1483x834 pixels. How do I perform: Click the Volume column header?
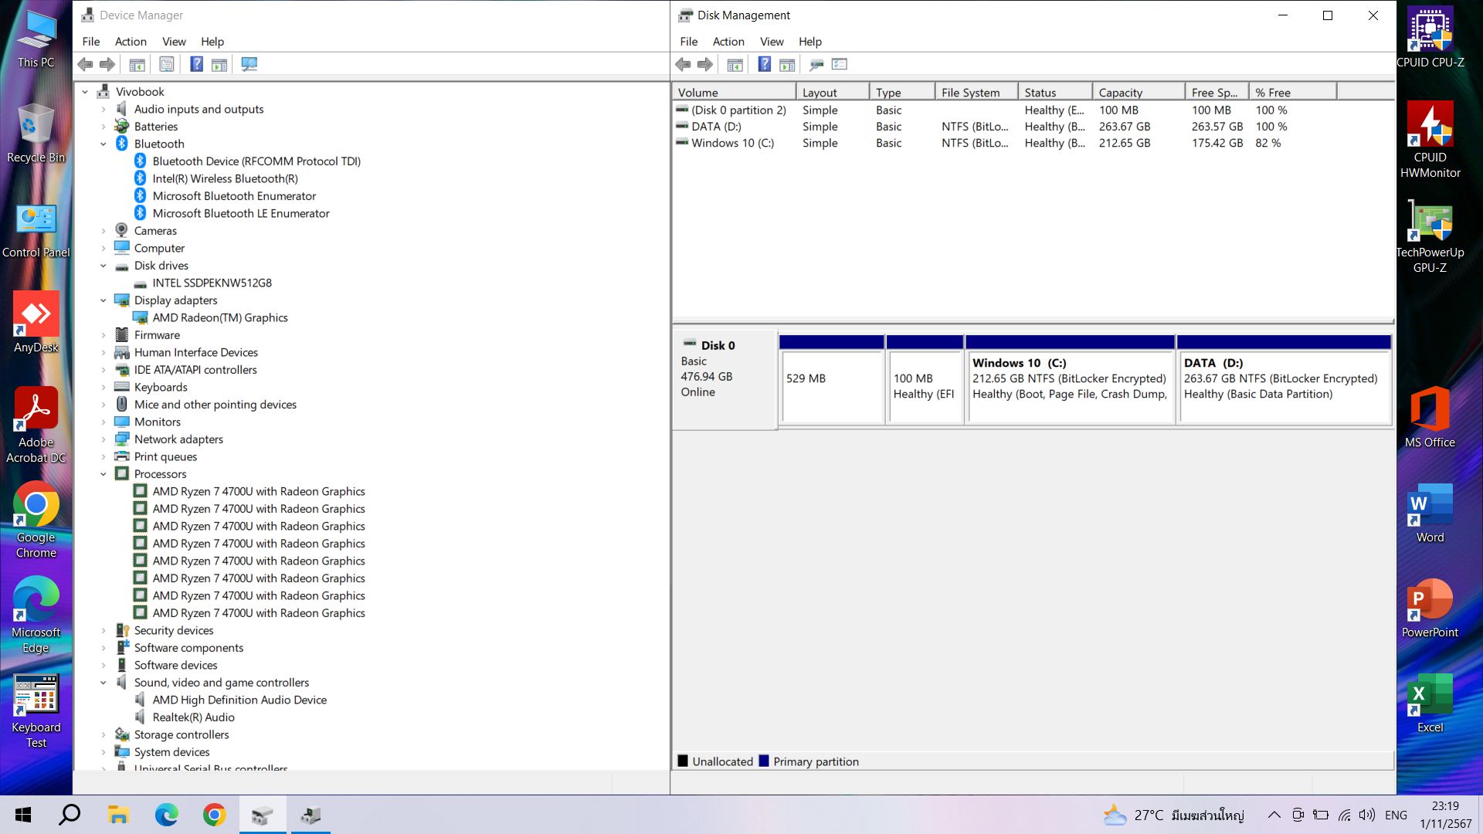734,93
